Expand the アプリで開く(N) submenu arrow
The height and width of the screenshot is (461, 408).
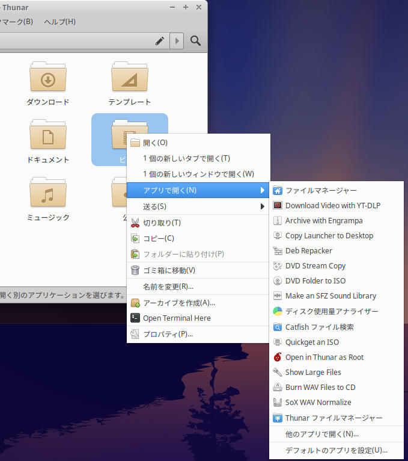pos(263,190)
